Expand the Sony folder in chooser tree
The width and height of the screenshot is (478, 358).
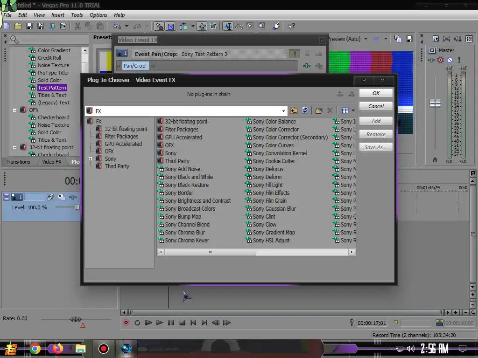coord(90,158)
